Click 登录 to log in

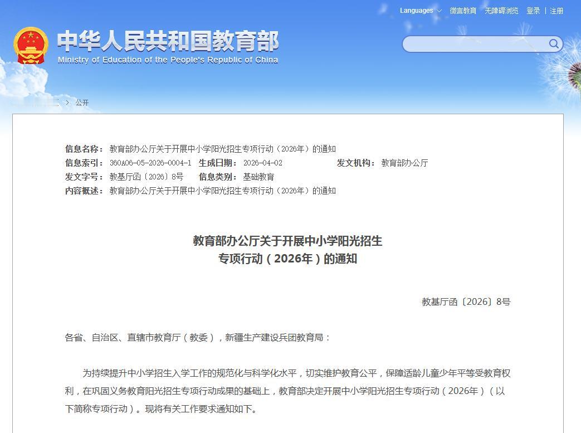(533, 10)
